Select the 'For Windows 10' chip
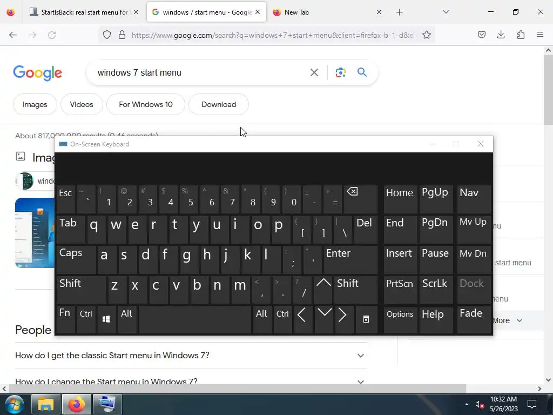 tap(146, 104)
